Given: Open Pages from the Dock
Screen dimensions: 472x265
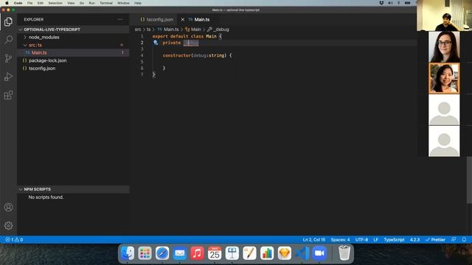Looking at the screenshot, I should tap(249, 253).
